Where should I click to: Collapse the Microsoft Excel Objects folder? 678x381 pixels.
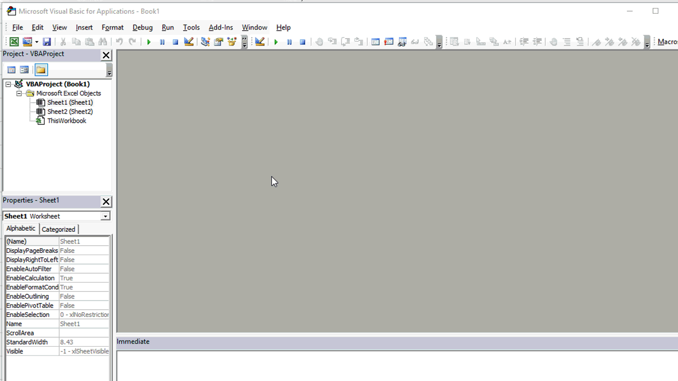point(20,93)
